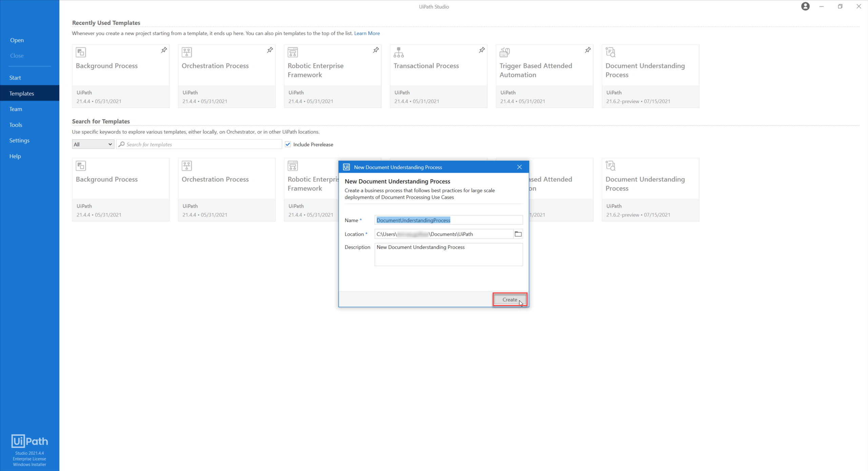Open the Open tab in sidebar
This screenshot has width=868, height=471.
click(x=17, y=40)
